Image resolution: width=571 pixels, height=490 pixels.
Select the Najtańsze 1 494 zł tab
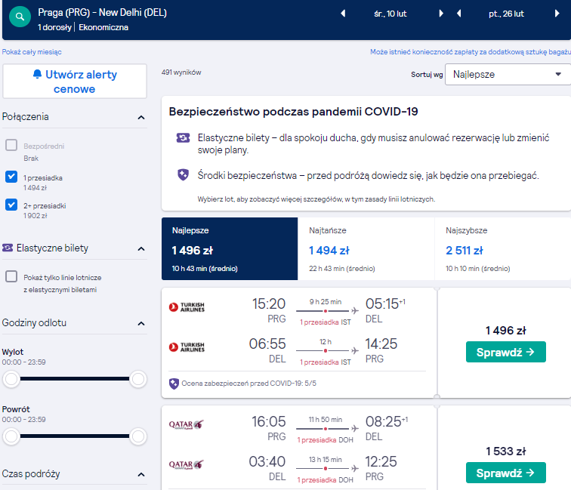point(366,249)
